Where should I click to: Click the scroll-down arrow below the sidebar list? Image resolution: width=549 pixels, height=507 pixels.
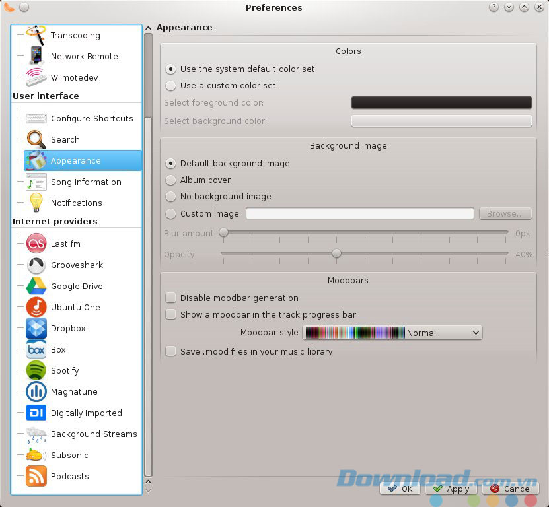point(148,490)
